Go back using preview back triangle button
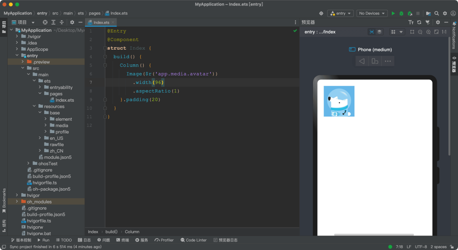The width and height of the screenshot is (458, 250). click(x=362, y=61)
